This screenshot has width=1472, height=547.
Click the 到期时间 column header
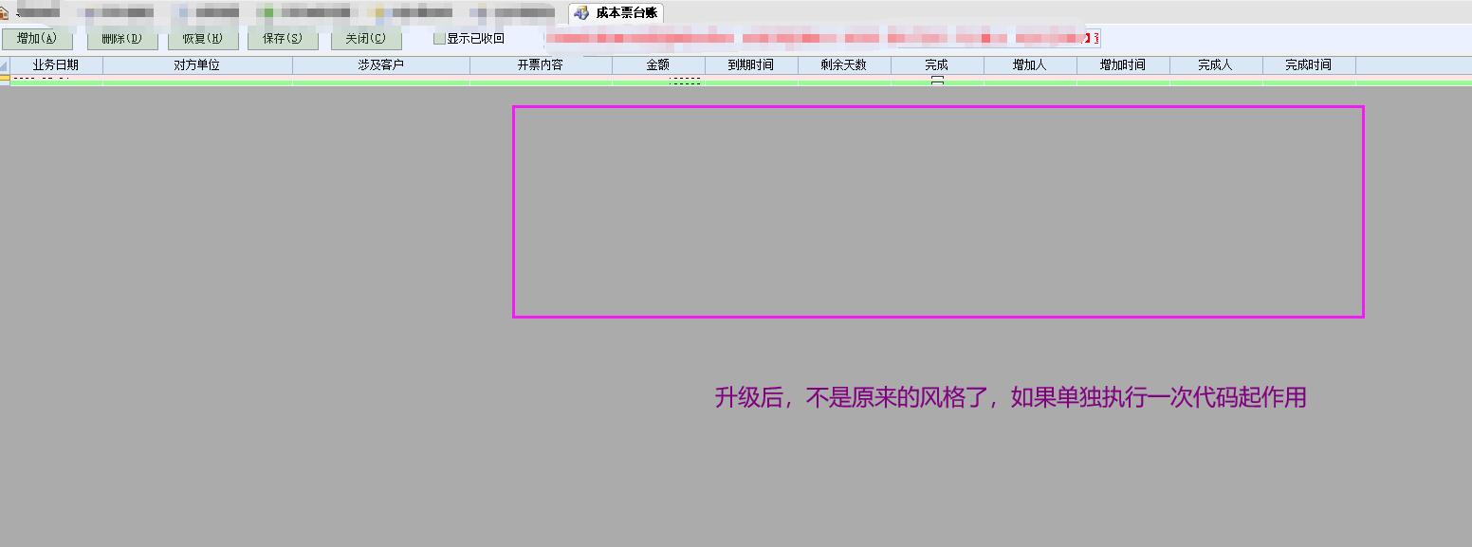tap(751, 65)
